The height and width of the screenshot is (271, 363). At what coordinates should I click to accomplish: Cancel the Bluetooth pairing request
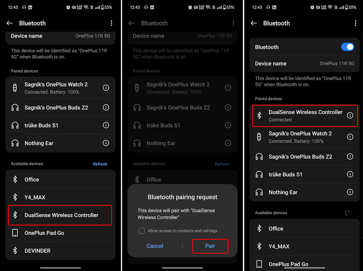(155, 246)
